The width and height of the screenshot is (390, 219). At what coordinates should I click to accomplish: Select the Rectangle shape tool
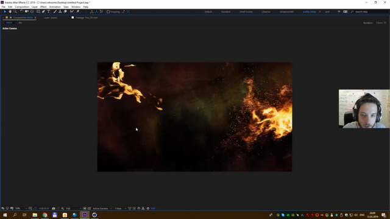(38, 12)
